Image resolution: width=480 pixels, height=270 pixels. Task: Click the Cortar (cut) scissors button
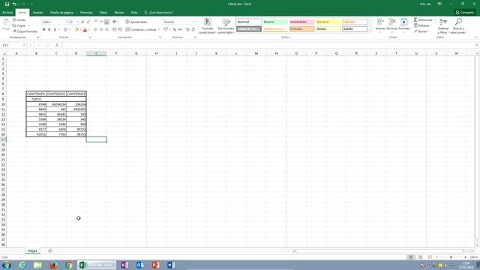pos(19,20)
